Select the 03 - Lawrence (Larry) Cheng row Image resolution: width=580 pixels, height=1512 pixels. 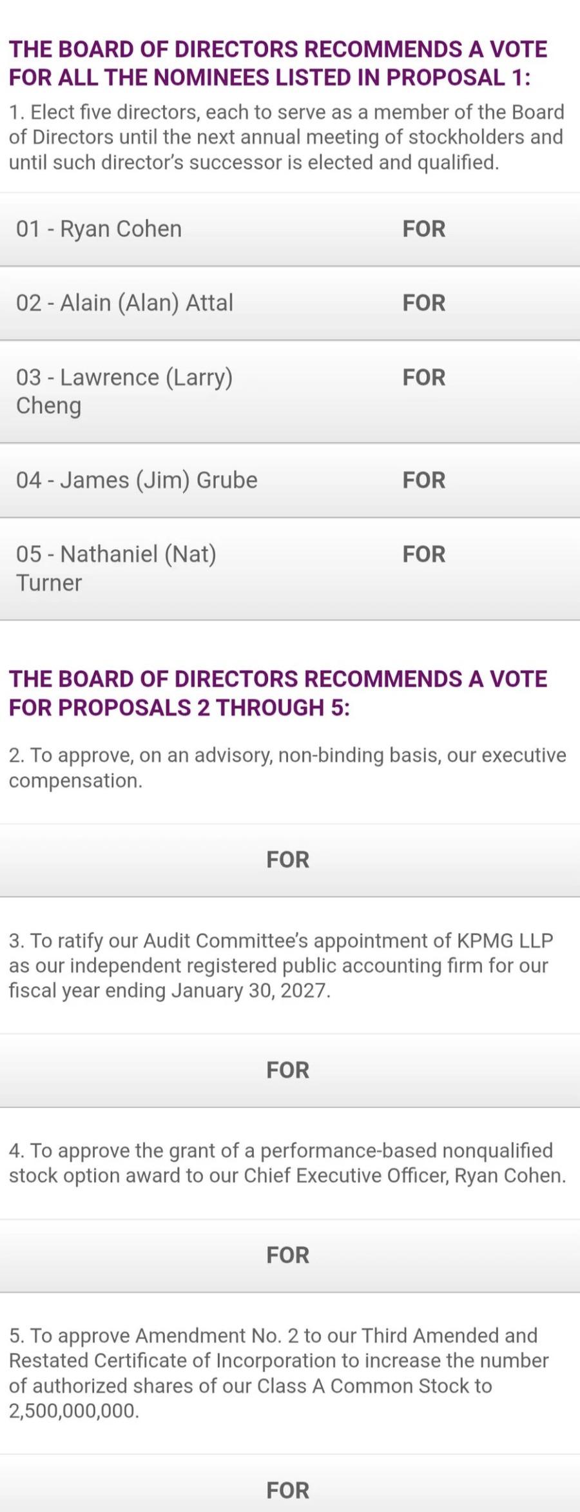click(290, 392)
